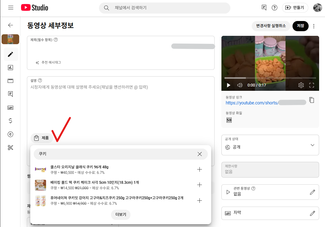This screenshot has width=325, height=227.
Task: Show help for the description field
Action: [x=40, y=81]
